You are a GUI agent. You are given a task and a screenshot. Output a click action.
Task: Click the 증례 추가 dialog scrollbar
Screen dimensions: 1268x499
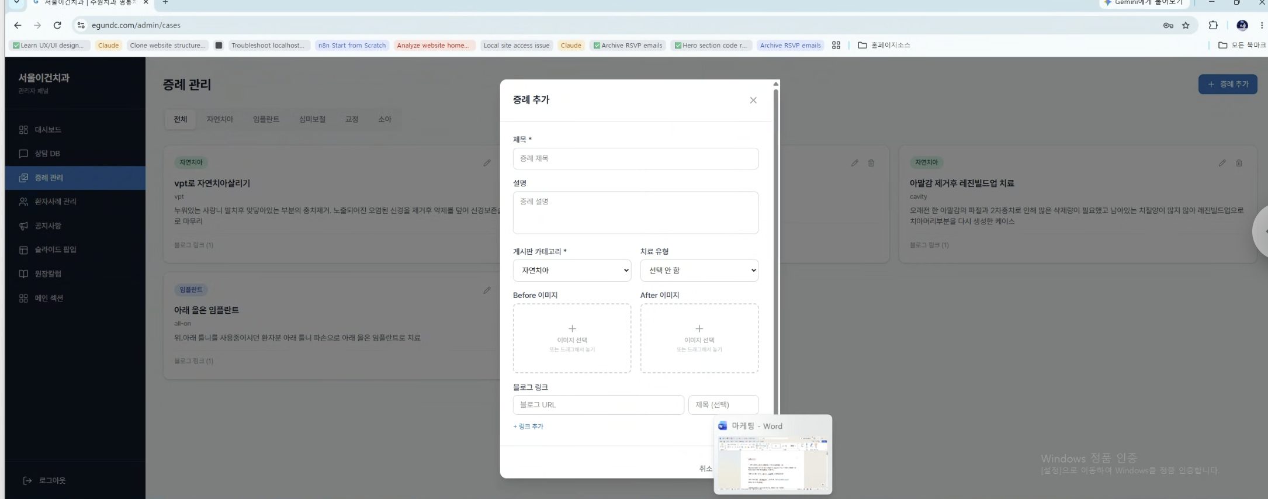776,251
